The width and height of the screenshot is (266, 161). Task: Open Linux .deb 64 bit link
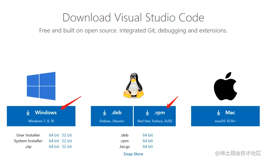[x=148, y=135]
